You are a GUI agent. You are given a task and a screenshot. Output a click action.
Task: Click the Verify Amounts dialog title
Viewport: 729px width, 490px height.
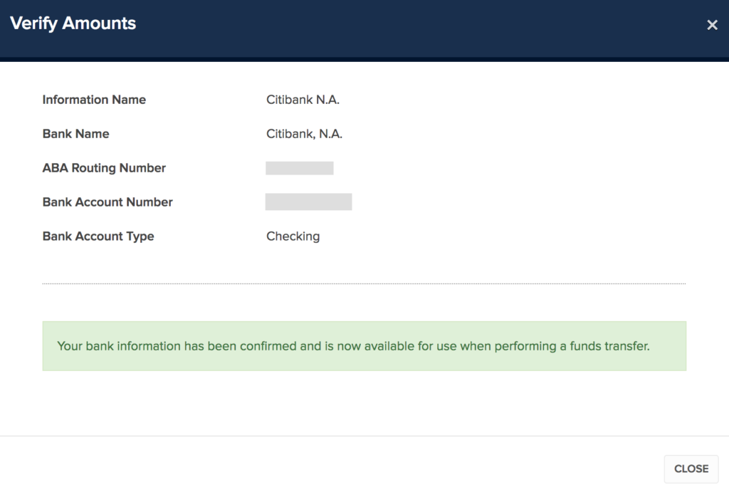coord(73,24)
